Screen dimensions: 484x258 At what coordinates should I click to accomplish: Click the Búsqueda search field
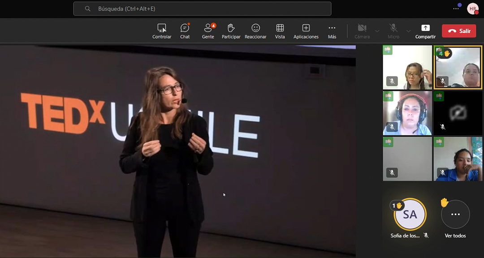pyautogui.click(x=202, y=9)
